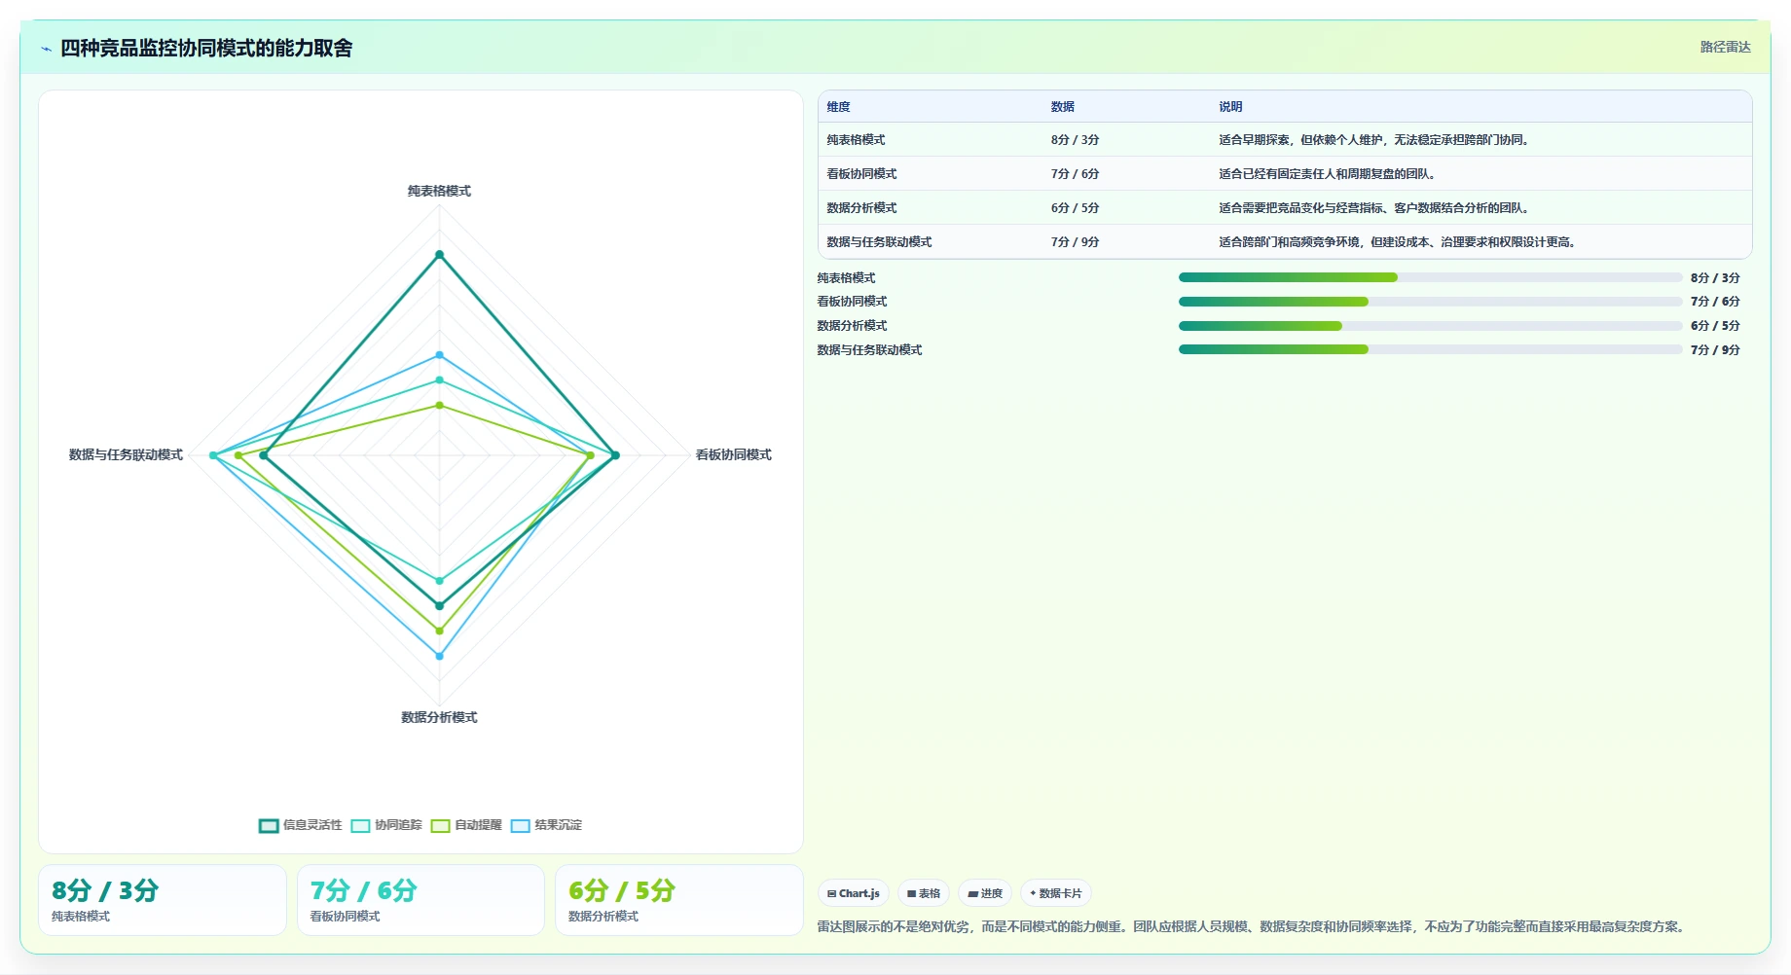Image resolution: width=1791 pixels, height=975 pixels.
Task: Open the 6分 / 5分 数据分析模式 stat card
Action: click(679, 900)
